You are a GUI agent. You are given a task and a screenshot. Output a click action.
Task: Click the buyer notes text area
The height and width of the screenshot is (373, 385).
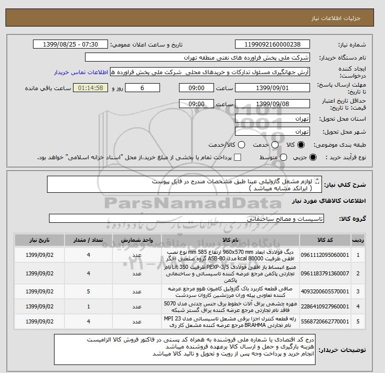tap(184, 349)
